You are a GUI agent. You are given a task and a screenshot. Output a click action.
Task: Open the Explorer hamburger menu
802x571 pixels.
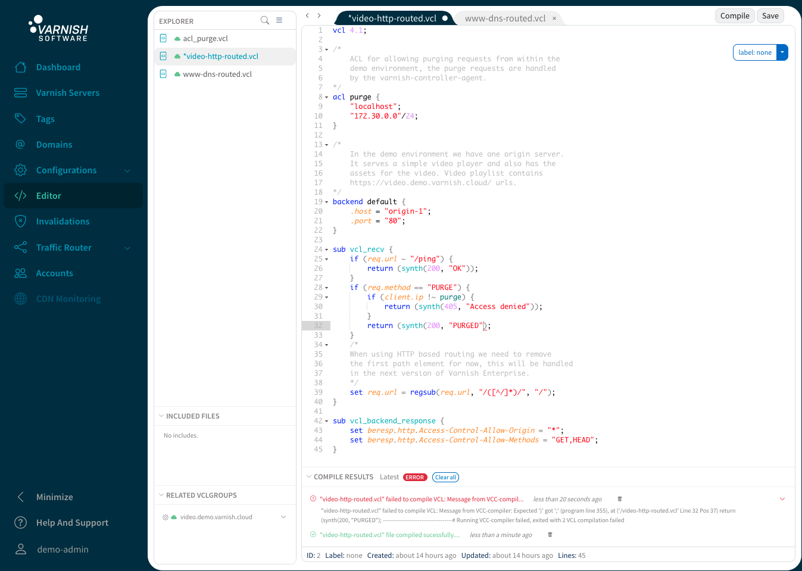(x=279, y=20)
